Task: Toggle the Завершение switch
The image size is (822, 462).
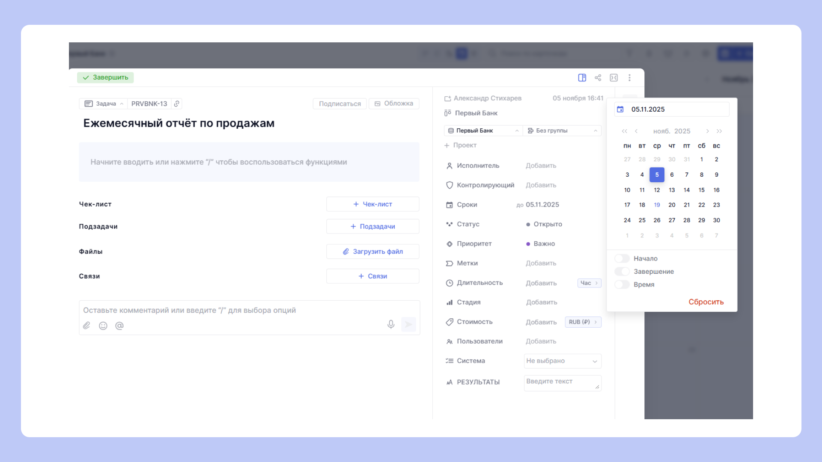Action: coord(622,272)
